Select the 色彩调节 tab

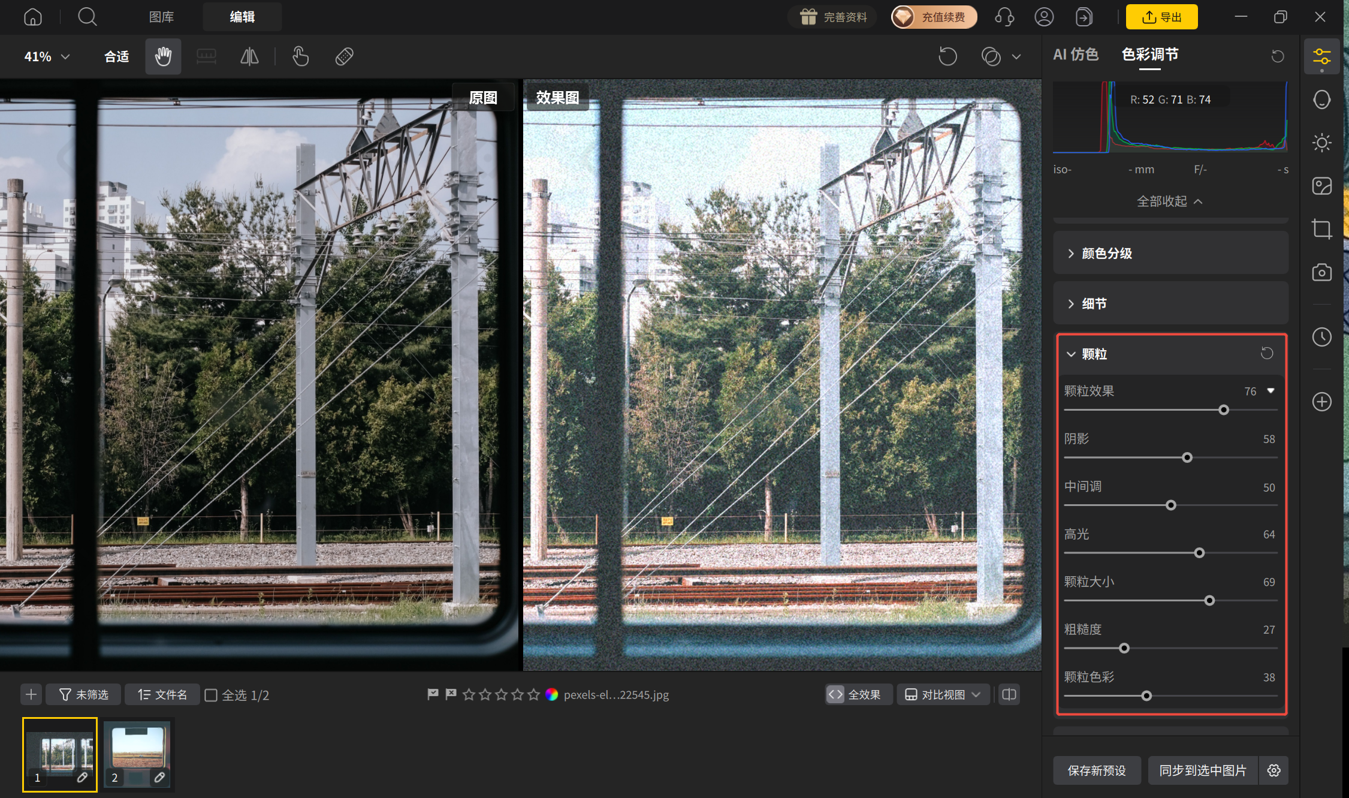click(1149, 55)
